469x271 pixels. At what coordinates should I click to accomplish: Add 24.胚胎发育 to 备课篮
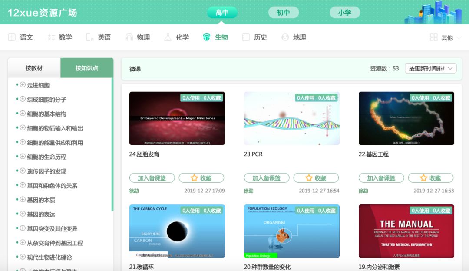pyautogui.click(x=152, y=178)
